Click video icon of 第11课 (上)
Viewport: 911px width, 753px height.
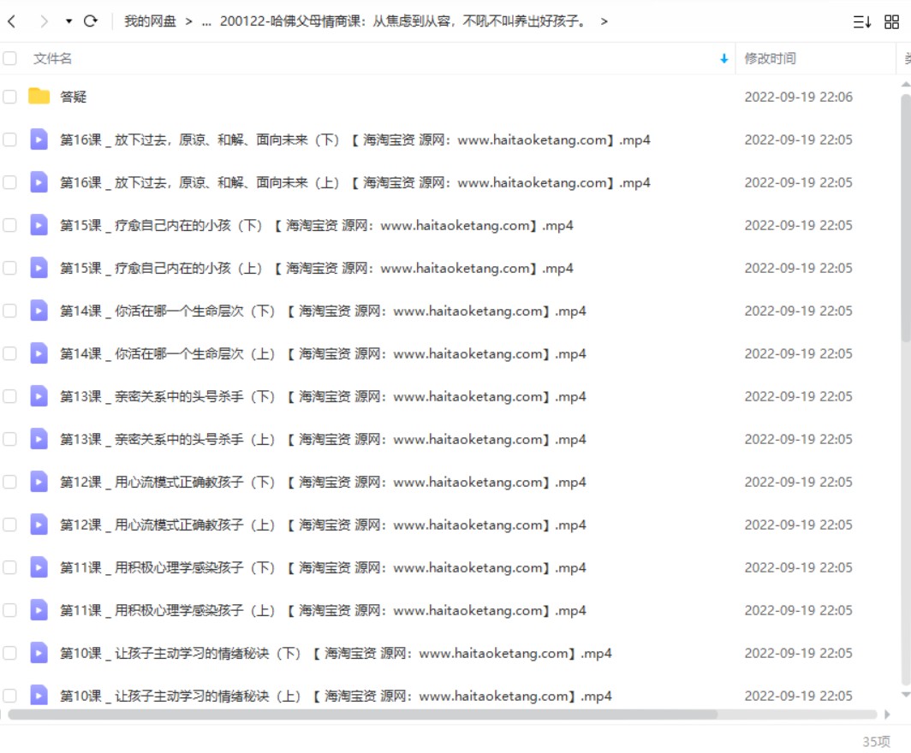[39, 610]
